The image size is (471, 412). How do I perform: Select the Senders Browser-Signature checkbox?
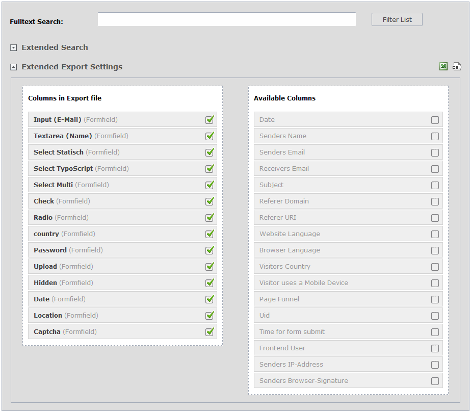pyautogui.click(x=435, y=381)
